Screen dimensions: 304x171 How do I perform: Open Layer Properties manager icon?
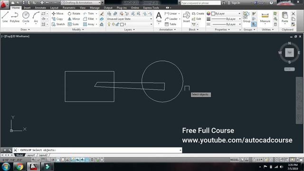click(109, 14)
